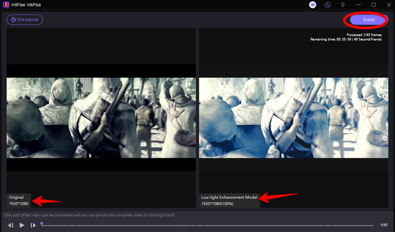Click the Remaining time status text
The image size is (395, 232).
(x=346, y=39)
